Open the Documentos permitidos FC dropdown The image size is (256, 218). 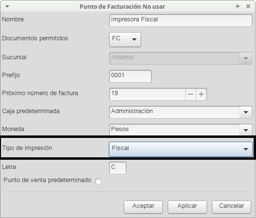[125, 40]
